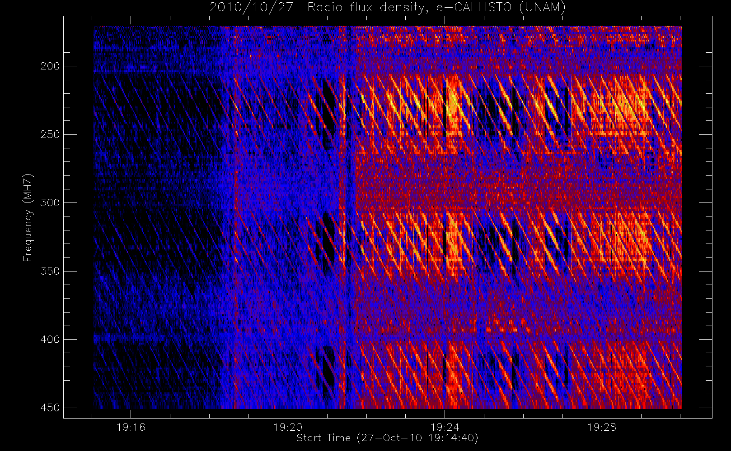
Task: Click the 350 frequency tick label
Action: pos(50,271)
